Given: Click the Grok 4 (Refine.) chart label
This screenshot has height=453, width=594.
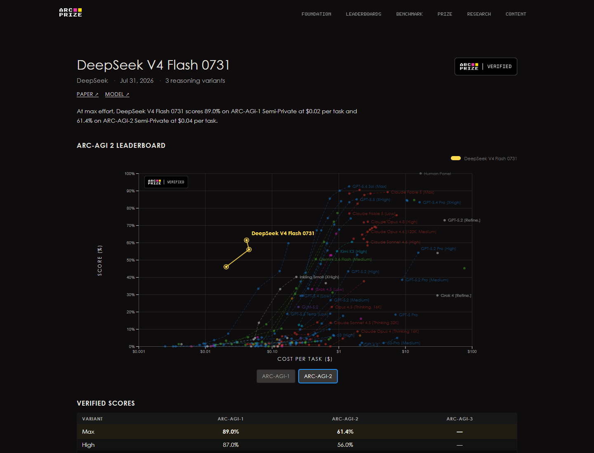Looking at the screenshot, I should click(x=456, y=296).
